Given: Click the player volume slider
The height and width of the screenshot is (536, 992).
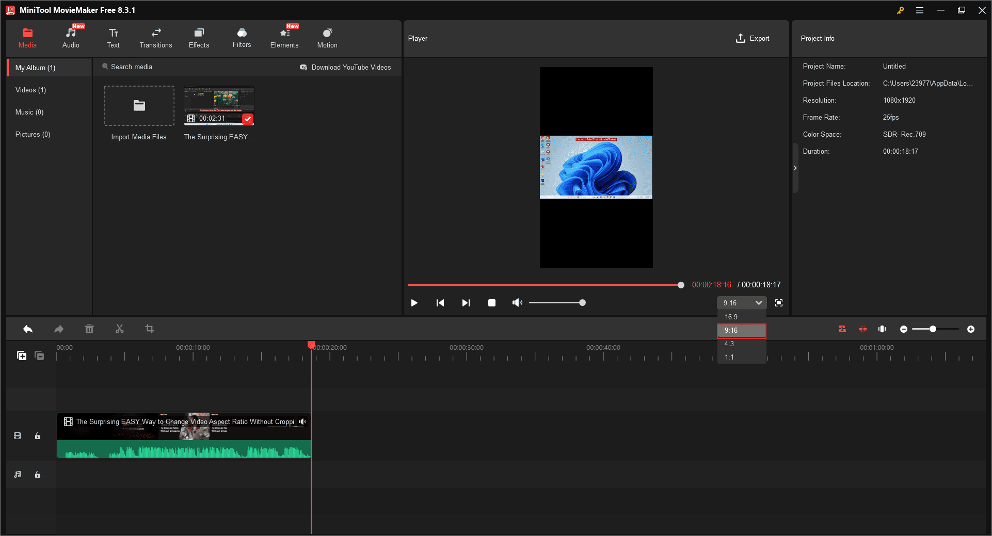Looking at the screenshot, I should [x=555, y=303].
